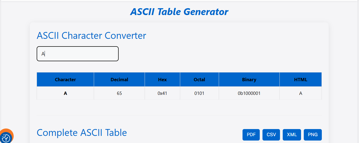Click the decimal value 65 cell

click(x=119, y=93)
